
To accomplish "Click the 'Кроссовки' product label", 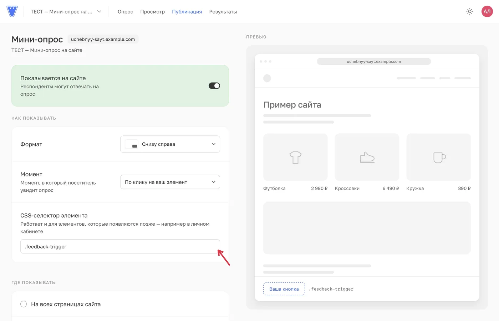I will [347, 189].
